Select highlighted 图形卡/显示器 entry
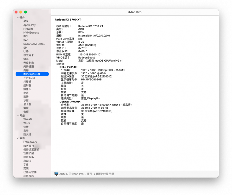Screen dimensions: 232x195 point(32,74)
